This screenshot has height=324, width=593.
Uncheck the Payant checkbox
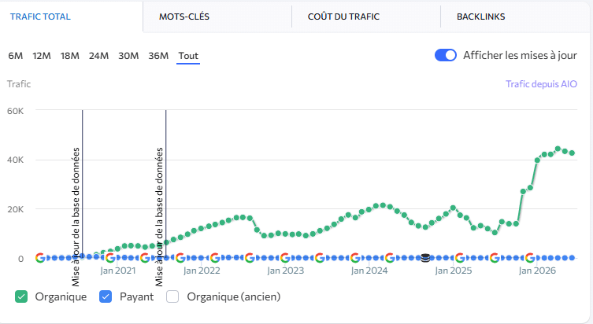pos(106,296)
